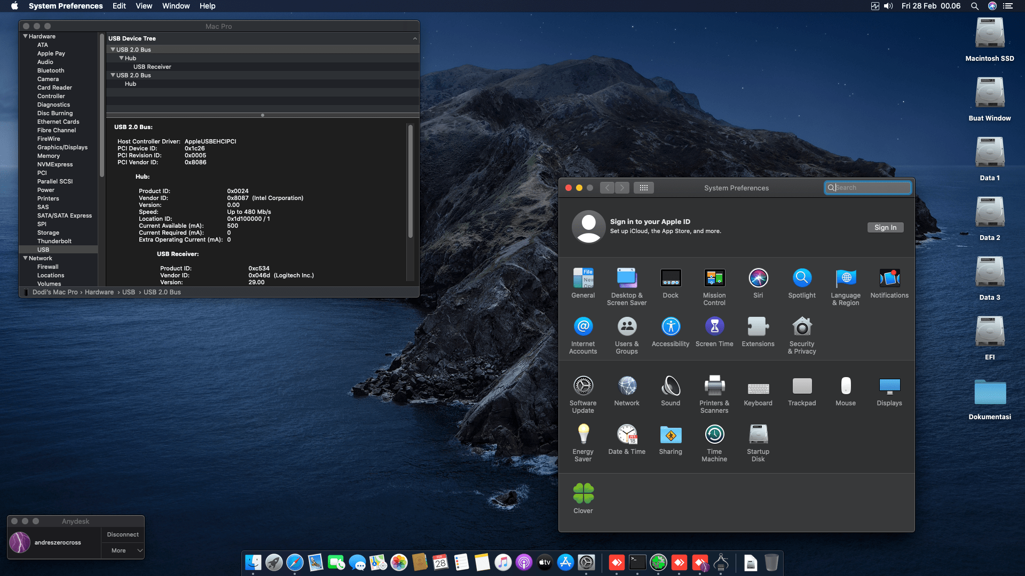Open Internet Accounts pane

click(x=583, y=335)
